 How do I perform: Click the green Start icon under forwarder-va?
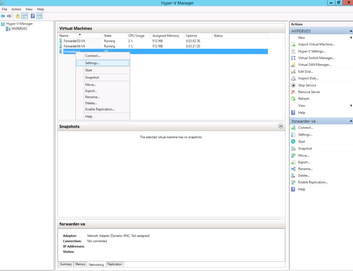click(293, 142)
